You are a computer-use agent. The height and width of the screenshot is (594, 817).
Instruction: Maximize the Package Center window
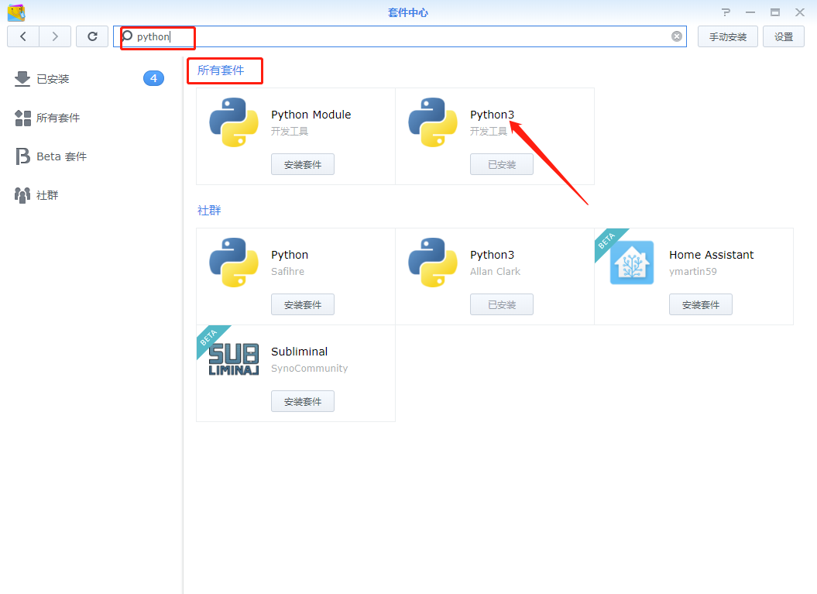click(x=775, y=12)
